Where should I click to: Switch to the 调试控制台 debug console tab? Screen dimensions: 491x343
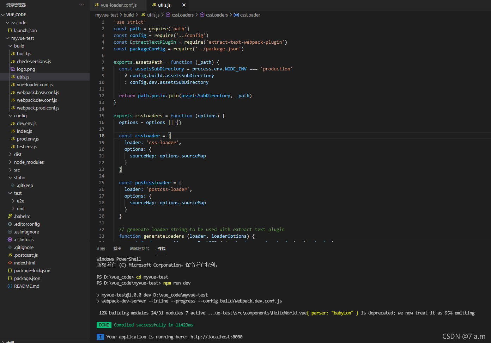tap(140, 249)
